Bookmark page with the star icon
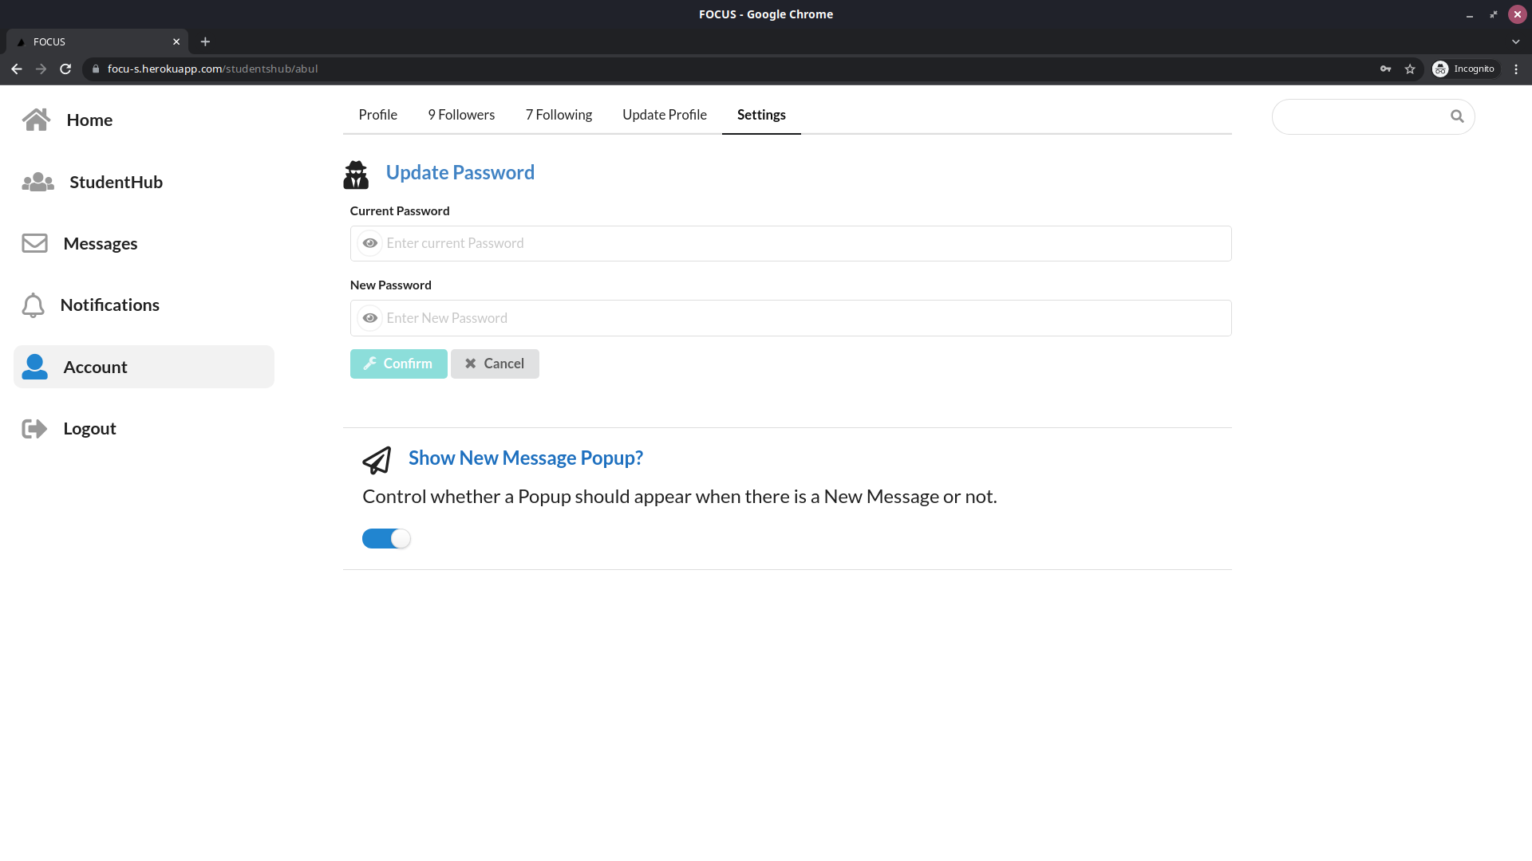 (x=1410, y=69)
